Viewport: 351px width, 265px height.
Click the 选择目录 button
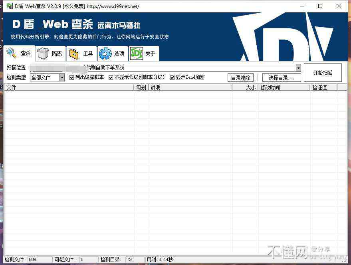pos(282,78)
